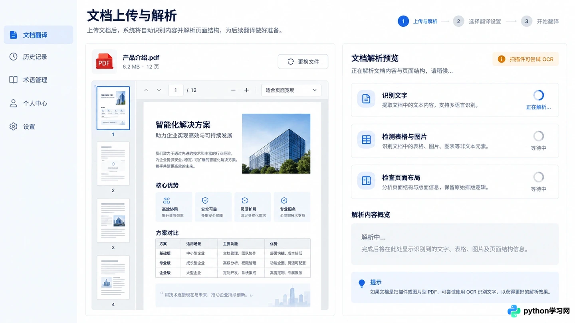Click the current page number field

[176, 90]
